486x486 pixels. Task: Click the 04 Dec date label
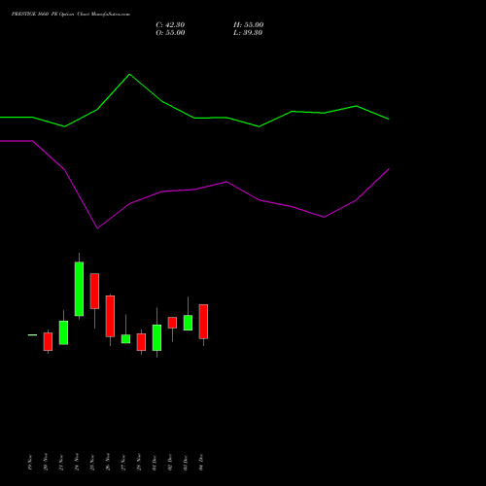pyautogui.click(x=201, y=462)
